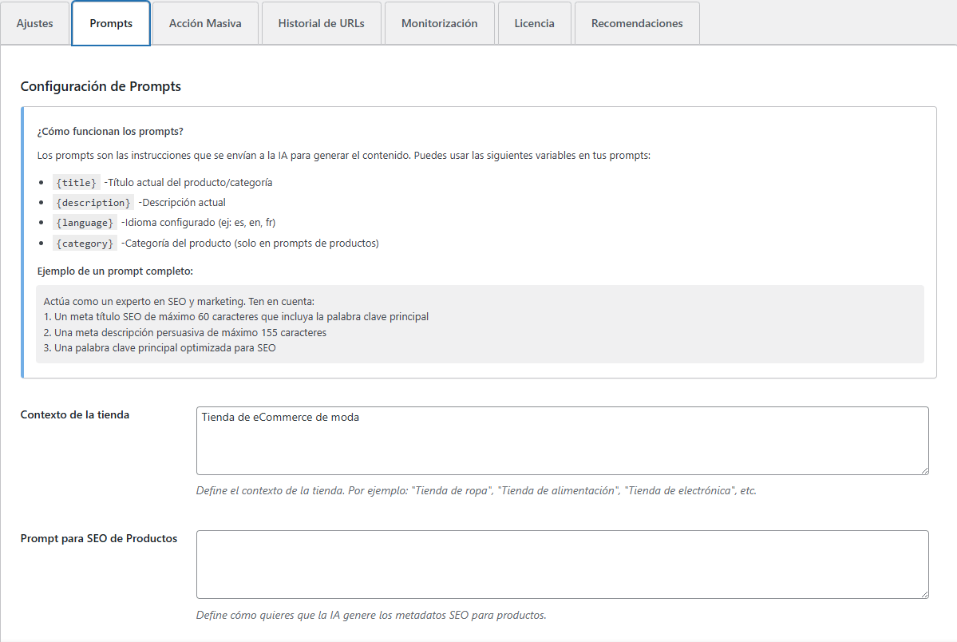Open the Monitorización tab

tap(439, 23)
